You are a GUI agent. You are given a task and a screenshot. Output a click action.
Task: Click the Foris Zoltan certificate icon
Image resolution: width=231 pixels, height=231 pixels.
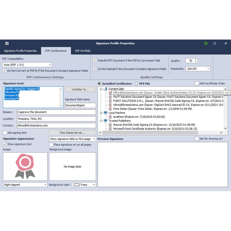pos(110,109)
